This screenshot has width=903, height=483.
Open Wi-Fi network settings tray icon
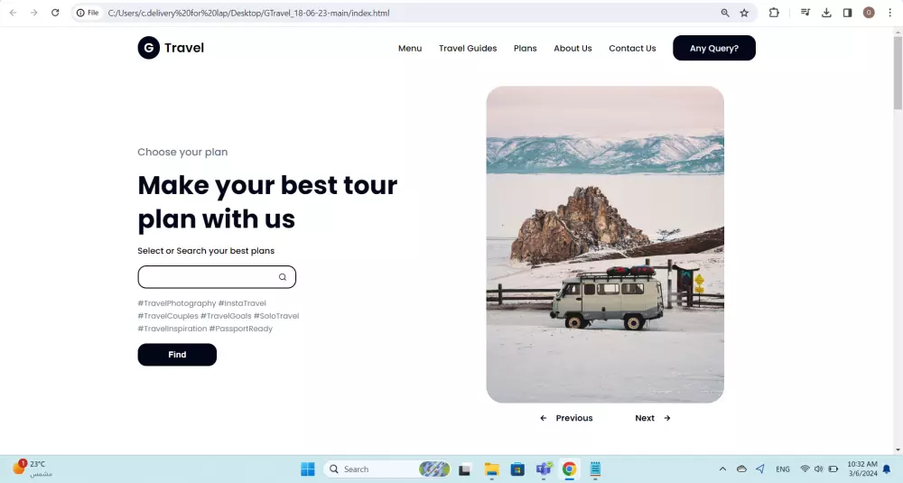pyautogui.click(x=805, y=469)
